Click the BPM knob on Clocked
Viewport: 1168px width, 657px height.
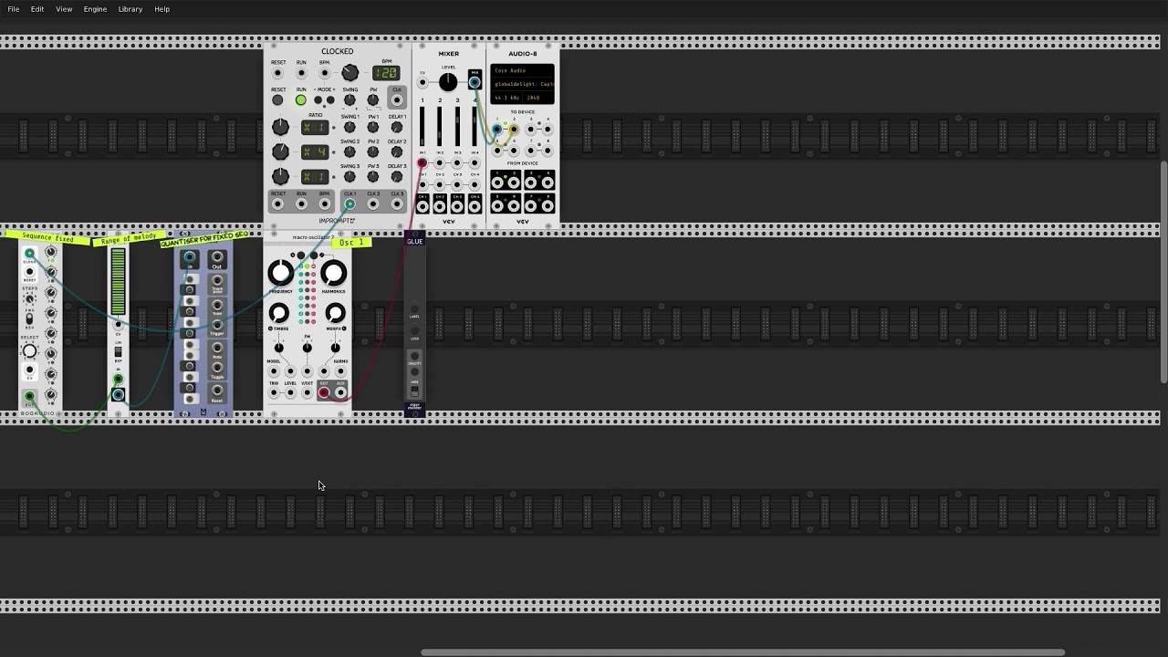click(x=349, y=72)
